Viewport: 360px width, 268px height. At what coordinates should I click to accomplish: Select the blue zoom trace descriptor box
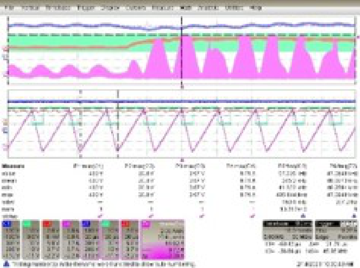[90, 239]
